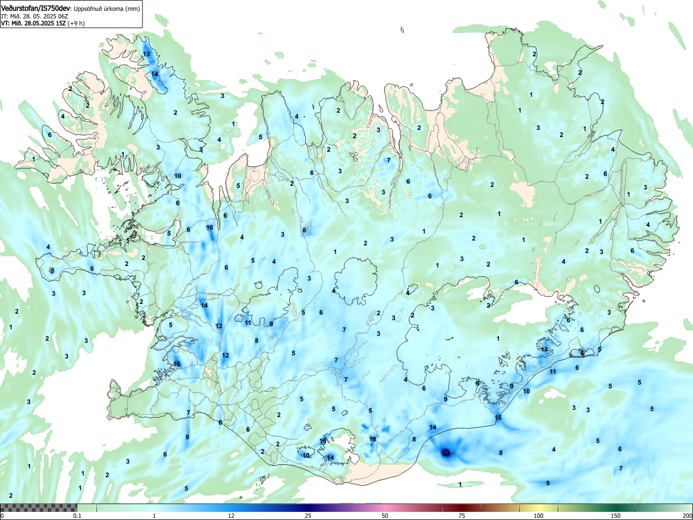Click the '150' label on the color scale
Viewport: 693px width, 520px height.
pyautogui.click(x=616, y=516)
